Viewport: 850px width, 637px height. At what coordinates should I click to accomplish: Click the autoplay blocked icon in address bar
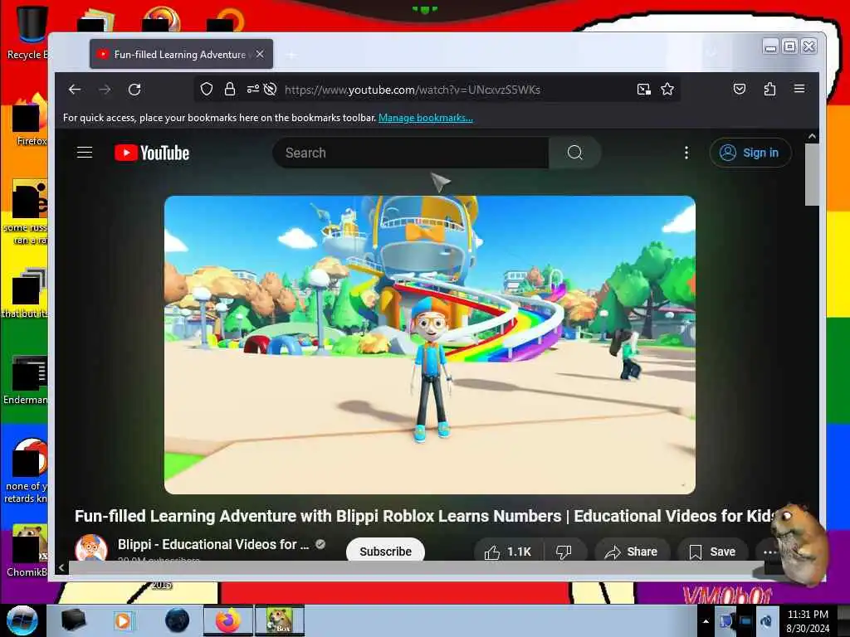tap(270, 89)
